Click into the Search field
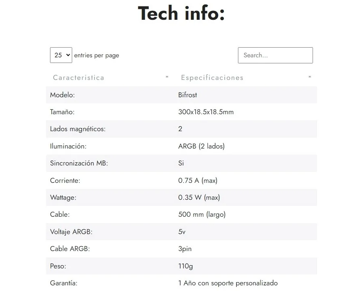This screenshot has height=291, width=363. click(x=275, y=55)
